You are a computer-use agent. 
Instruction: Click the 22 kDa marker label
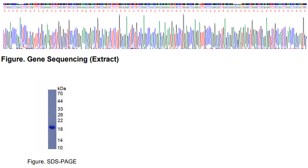[60, 120]
